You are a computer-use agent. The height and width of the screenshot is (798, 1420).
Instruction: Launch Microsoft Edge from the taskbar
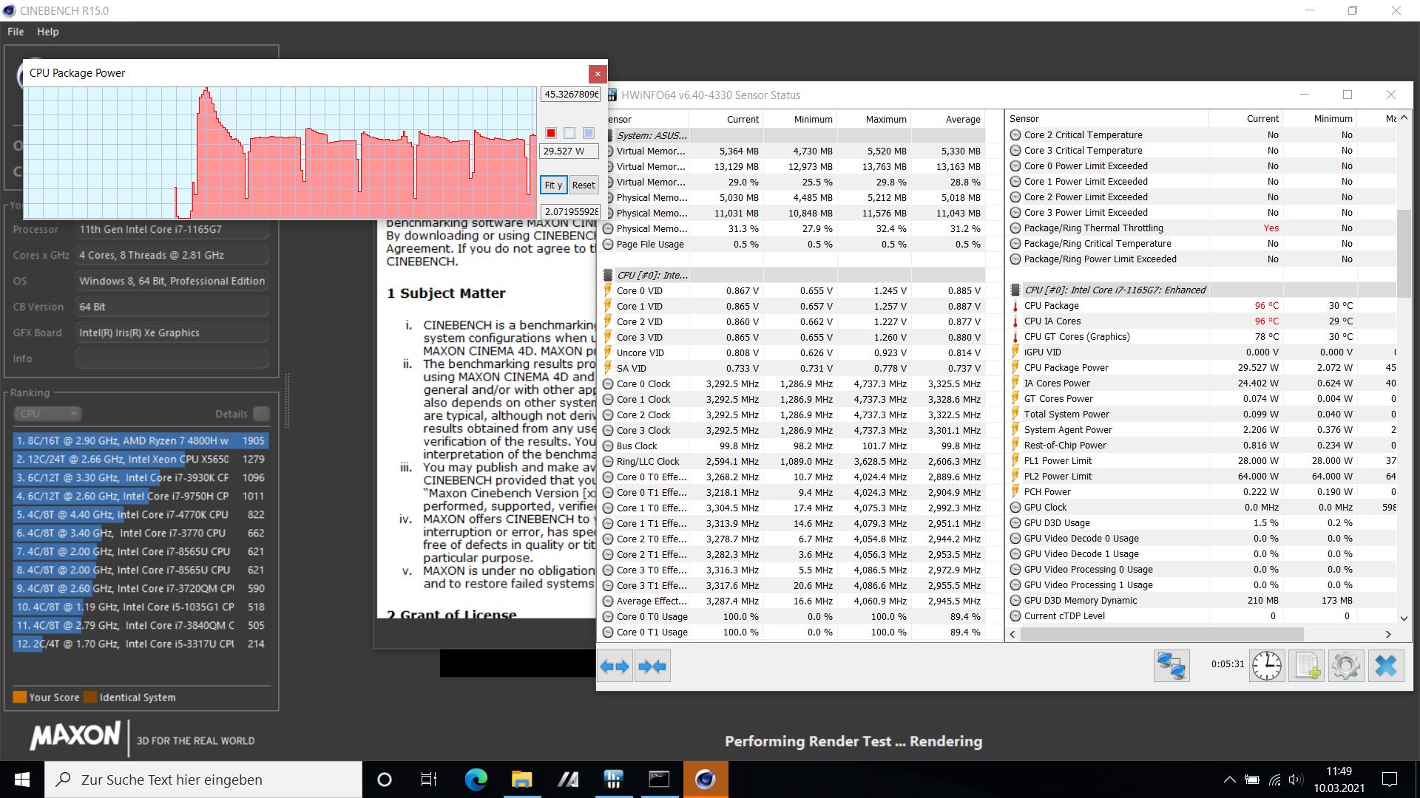[x=476, y=780]
